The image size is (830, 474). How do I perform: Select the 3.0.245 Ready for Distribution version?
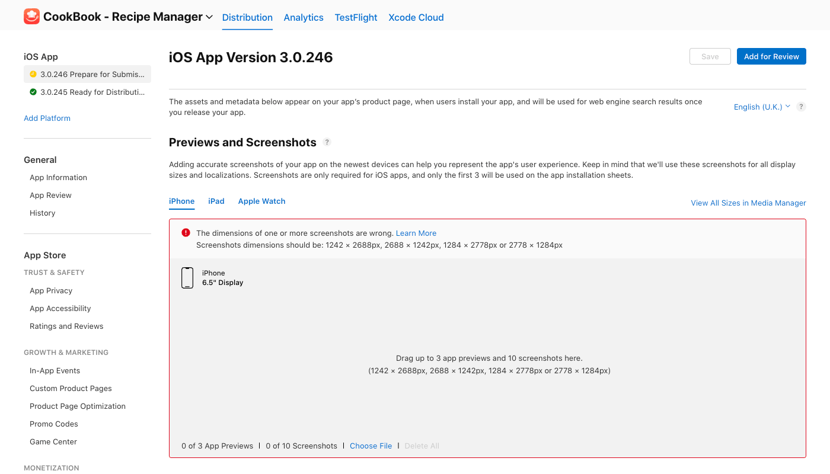pyautogui.click(x=87, y=92)
